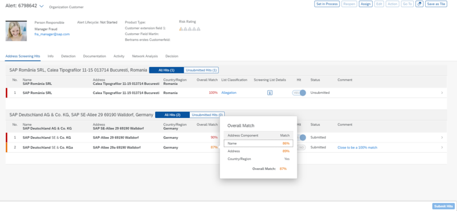Expand the Alert 6798642 title dropdown

coord(42,6)
